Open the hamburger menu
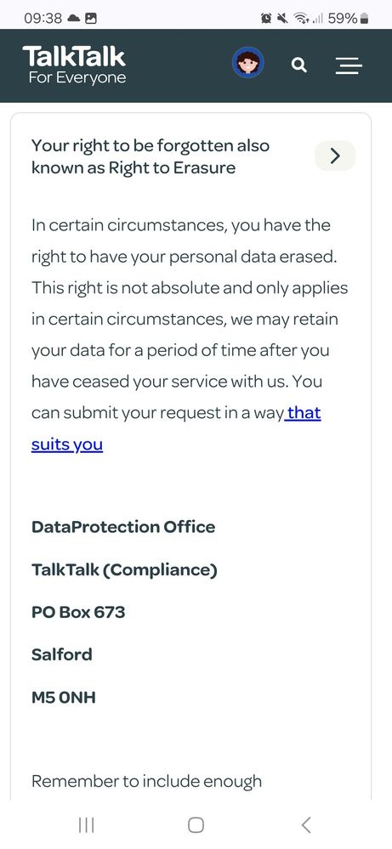 [349, 65]
